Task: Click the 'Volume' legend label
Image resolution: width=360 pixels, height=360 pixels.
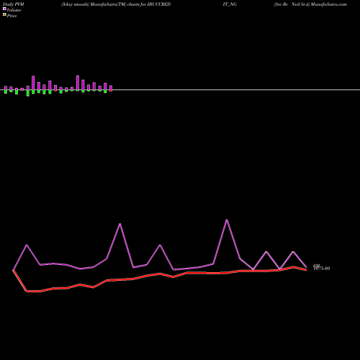Action: coord(14,10)
